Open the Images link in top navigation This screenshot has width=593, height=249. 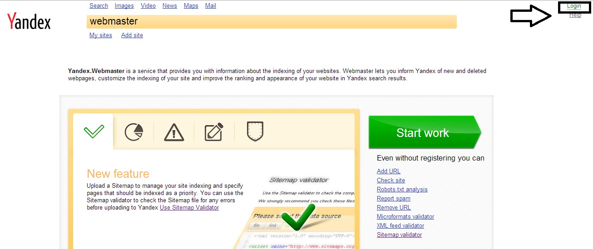pyautogui.click(x=124, y=6)
